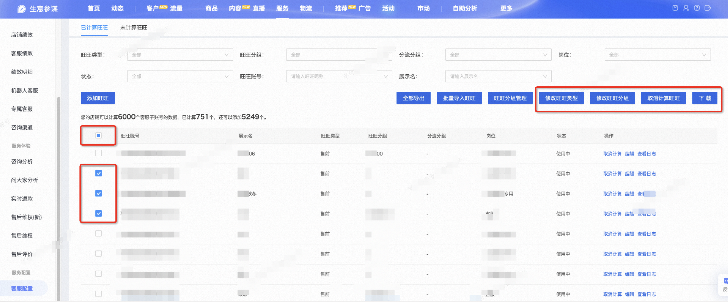Click 查看日志 in the last visible row

coord(646,294)
